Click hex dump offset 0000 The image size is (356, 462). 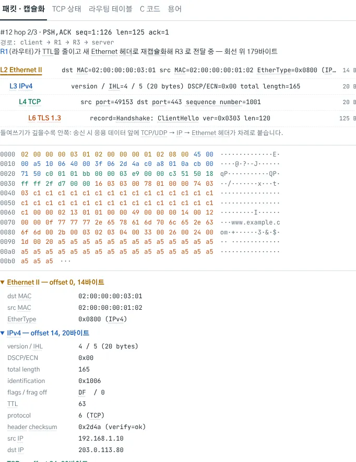[x=8, y=154]
